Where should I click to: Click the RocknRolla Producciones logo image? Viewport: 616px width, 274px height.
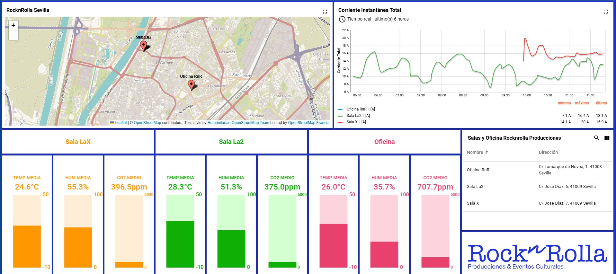click(x=537, y=257)
